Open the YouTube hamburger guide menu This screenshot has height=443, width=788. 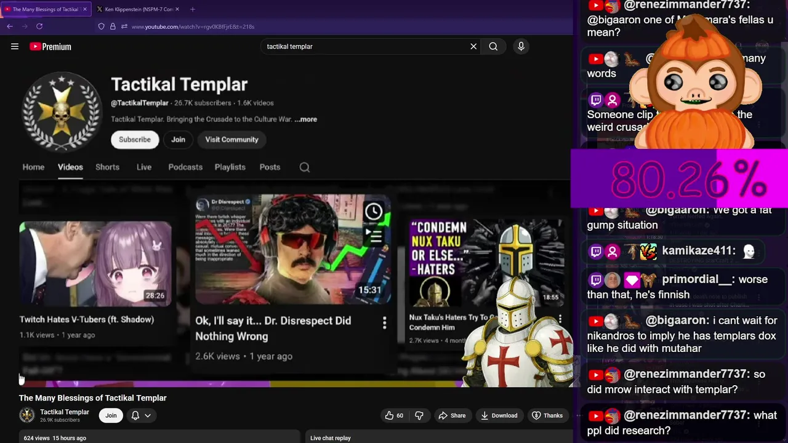[15, 46]
